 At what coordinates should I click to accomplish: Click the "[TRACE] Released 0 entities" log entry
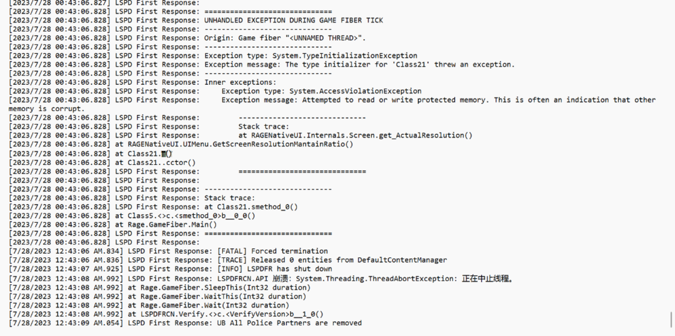click(x=331, y=260)
